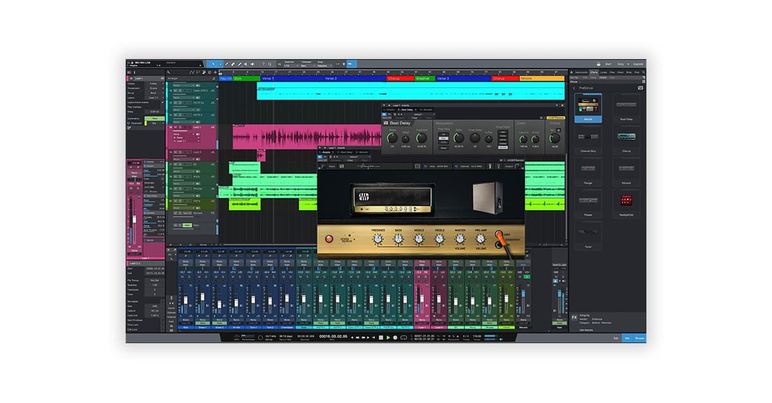Choose the Mute tool (speaker icon)

click(x=253, y=64)
